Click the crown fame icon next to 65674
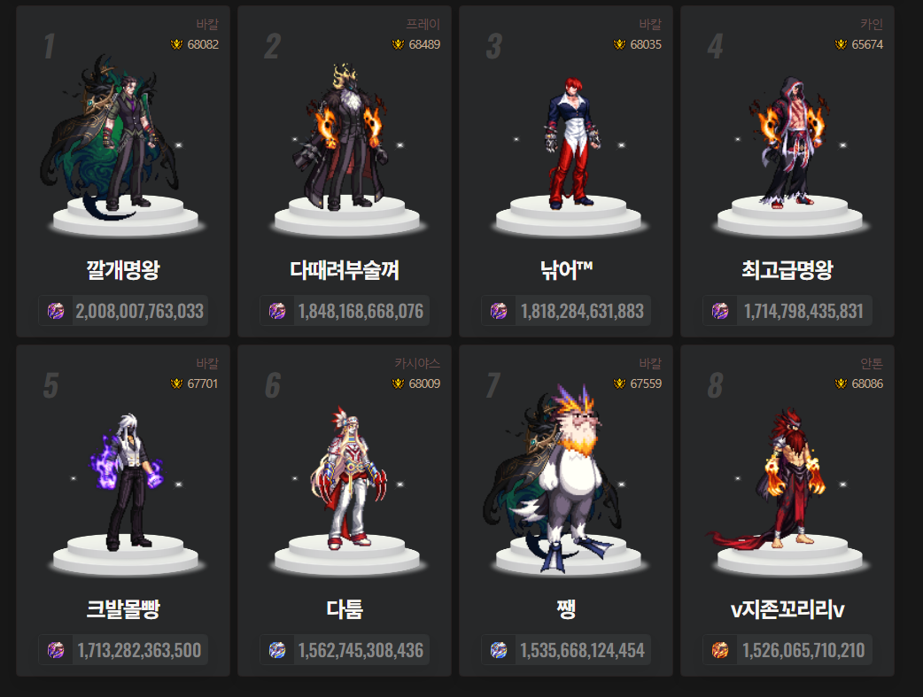The height and width of the screenshot is (697, 923). coord(841,45)
